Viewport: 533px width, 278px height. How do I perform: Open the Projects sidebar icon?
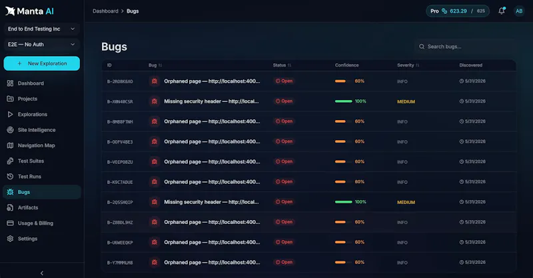point(10,99)
